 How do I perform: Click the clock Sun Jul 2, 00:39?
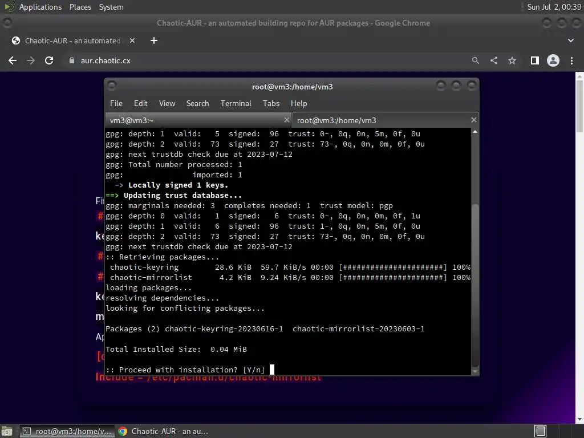coord(554,7)
